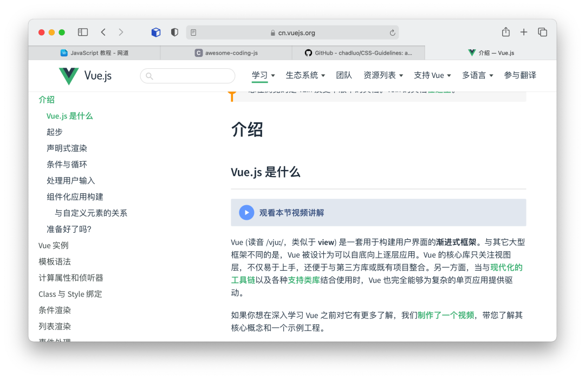
Task: Click the address bar cn.vuejs.org
Action: click(292, 33)
